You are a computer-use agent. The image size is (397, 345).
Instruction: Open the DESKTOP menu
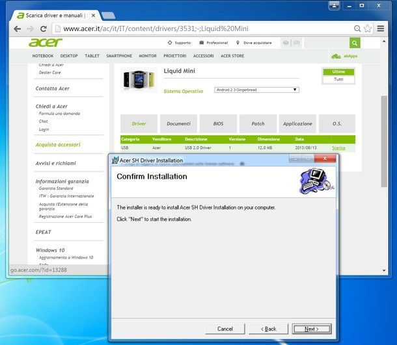[x=69, y=56]
